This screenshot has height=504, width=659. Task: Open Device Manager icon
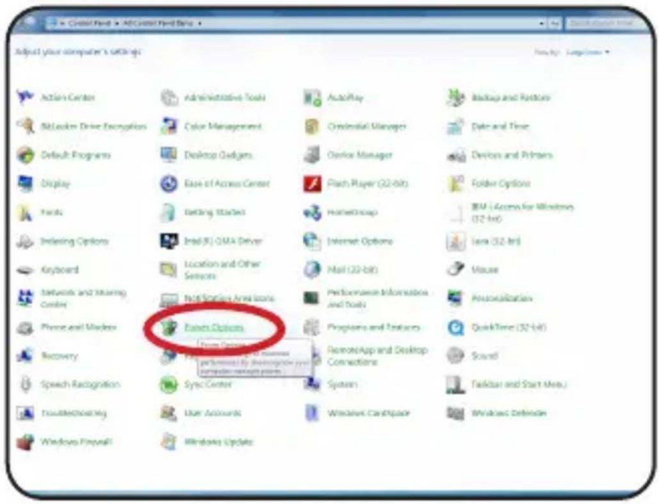point(313,155)
